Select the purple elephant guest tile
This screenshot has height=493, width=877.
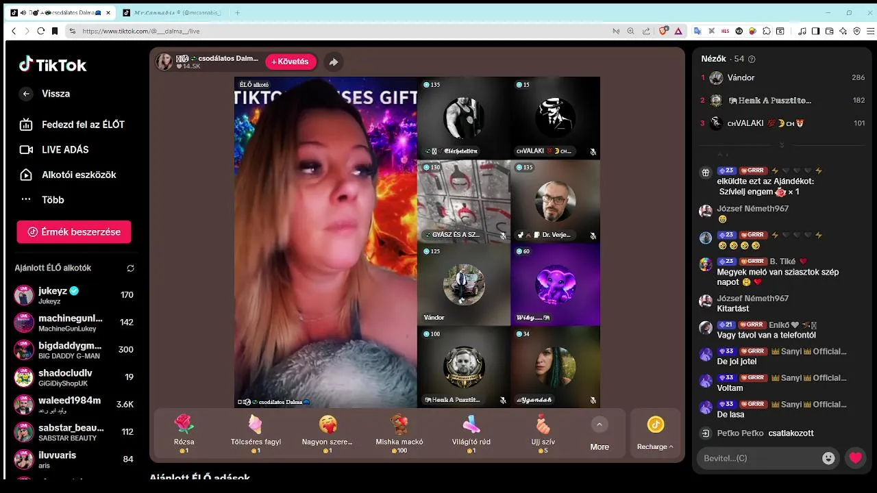coord(555,284)
